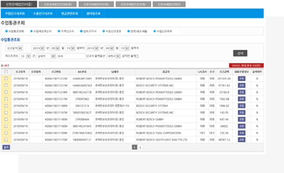Click blue bullet icon beside 수입통관조회 link
The height and width of the screenshot is (173, 284).
point(6,31)
